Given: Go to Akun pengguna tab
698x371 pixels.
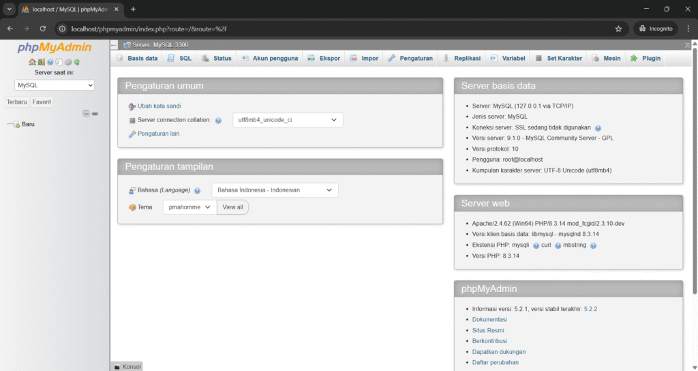Looking at the screenshot, I should click(x=270, y=59).
